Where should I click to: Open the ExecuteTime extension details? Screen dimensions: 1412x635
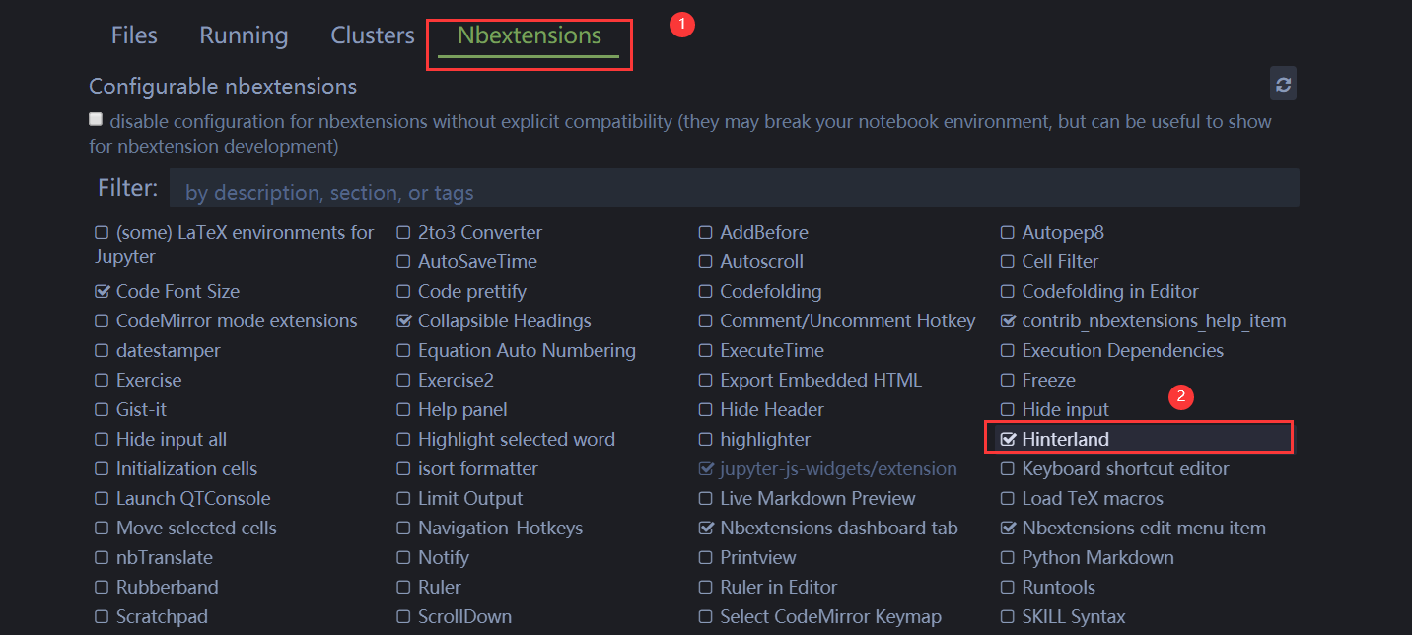point(772,351)
